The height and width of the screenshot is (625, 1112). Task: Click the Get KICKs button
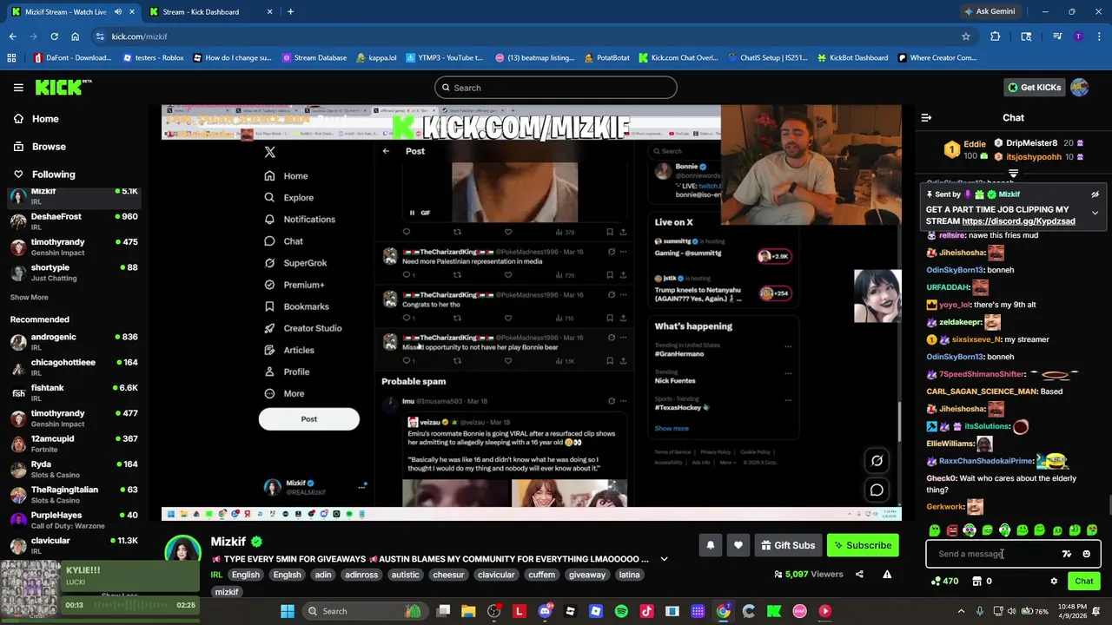1034,88
